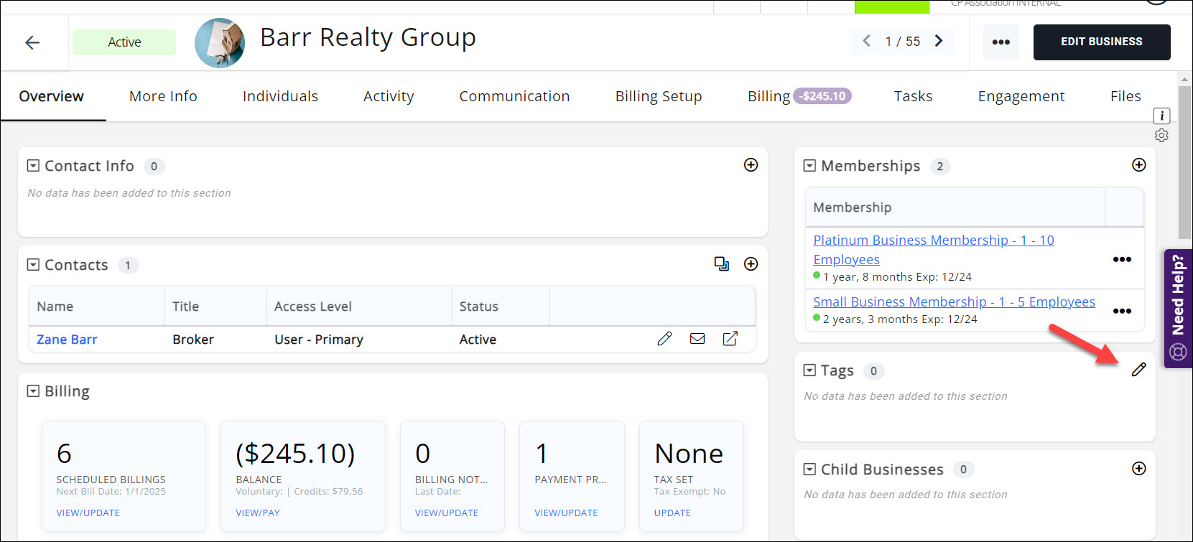Add new contact with plus icon
This screenshot has width=1193, height=542.
click(751, 264)
